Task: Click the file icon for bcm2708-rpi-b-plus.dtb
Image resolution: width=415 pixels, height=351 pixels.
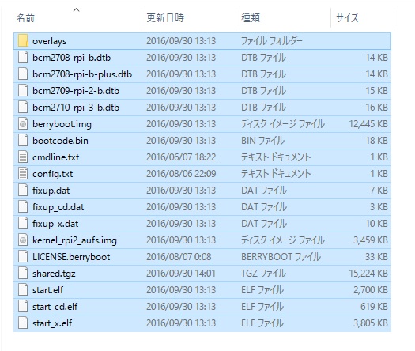Action: tap(23, 74)
